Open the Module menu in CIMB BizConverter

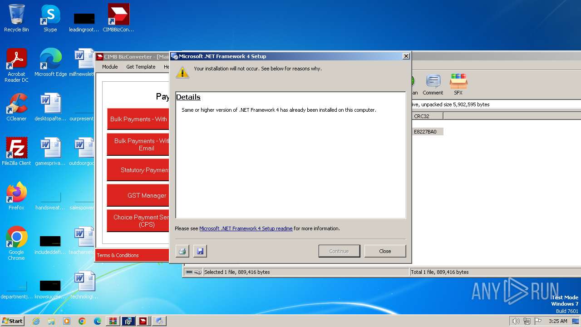pos(110,67)
